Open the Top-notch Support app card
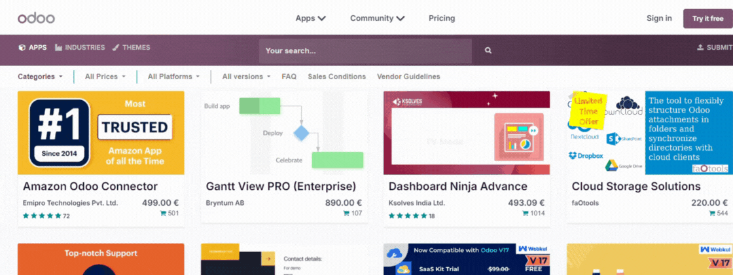This screenshot has width=733, height=275. click(x=101, y=259)
